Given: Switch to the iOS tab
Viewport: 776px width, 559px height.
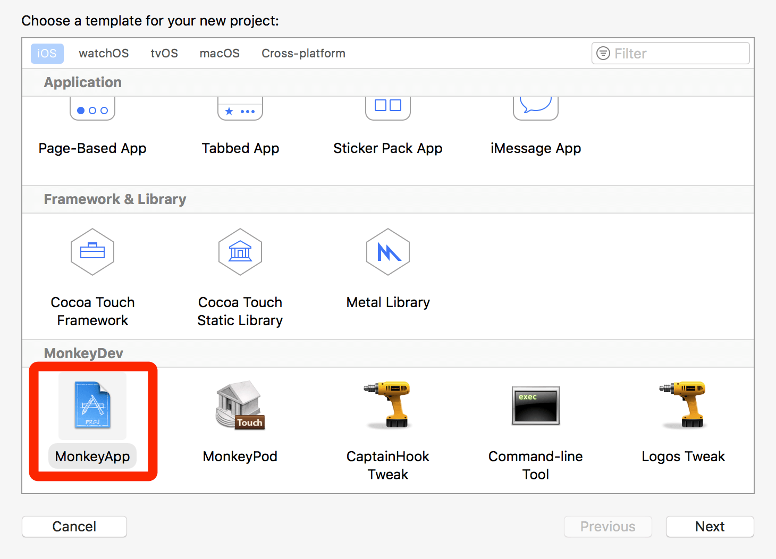Looking at the screenshot, I should 47,54.
